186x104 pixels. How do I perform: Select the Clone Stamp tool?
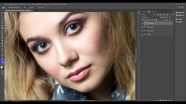[2, 33]
